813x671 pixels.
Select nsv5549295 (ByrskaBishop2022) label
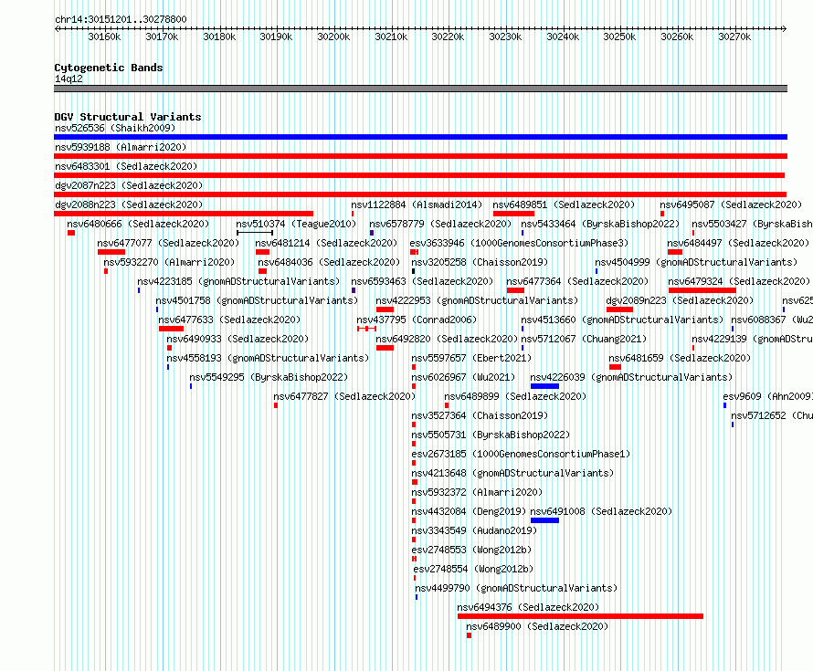pyautogui.click(x=269, y=377)
